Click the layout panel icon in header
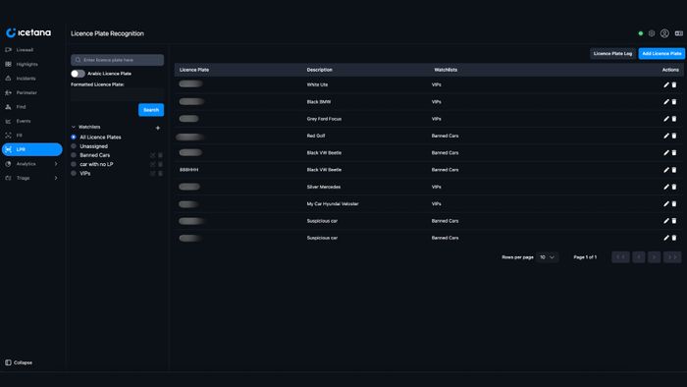This screenshot has height=387, width=687. [x=679, y=33]
